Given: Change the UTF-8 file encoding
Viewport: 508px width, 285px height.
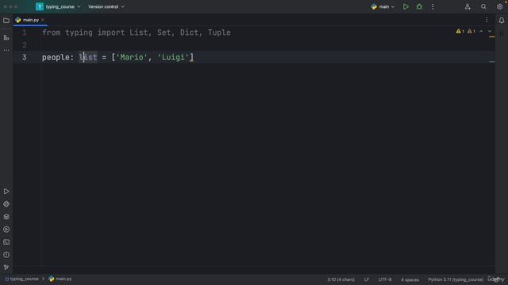Looking at the screenshot, I should click(x=385, y=279).
